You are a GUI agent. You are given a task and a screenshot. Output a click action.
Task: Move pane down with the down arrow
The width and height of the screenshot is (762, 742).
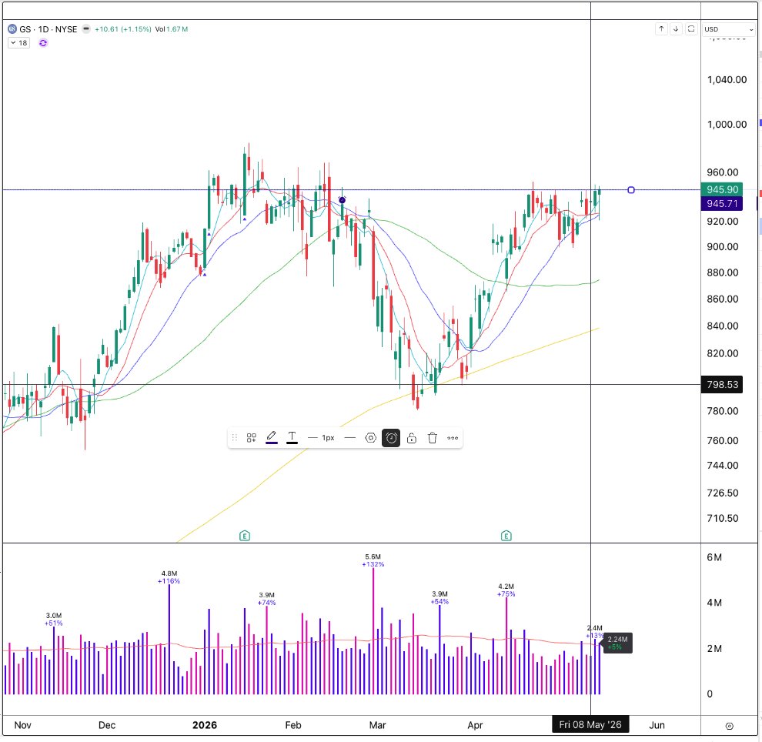(676, 28)
